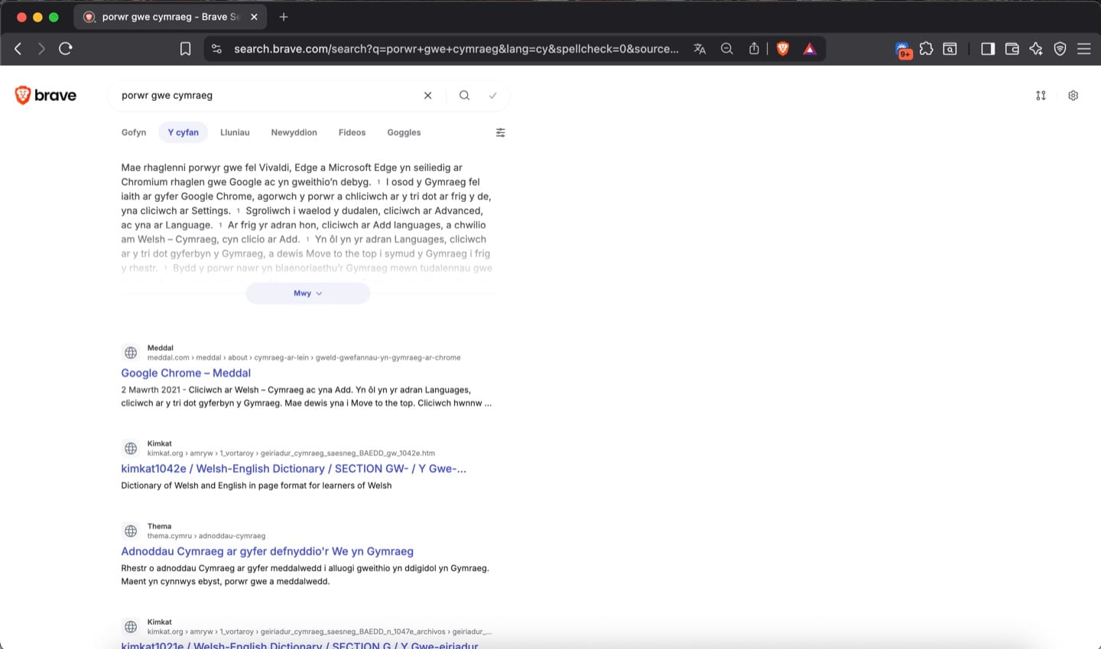Open a new tab with the plus button
1101x649 pixels.
coord(284,17)
